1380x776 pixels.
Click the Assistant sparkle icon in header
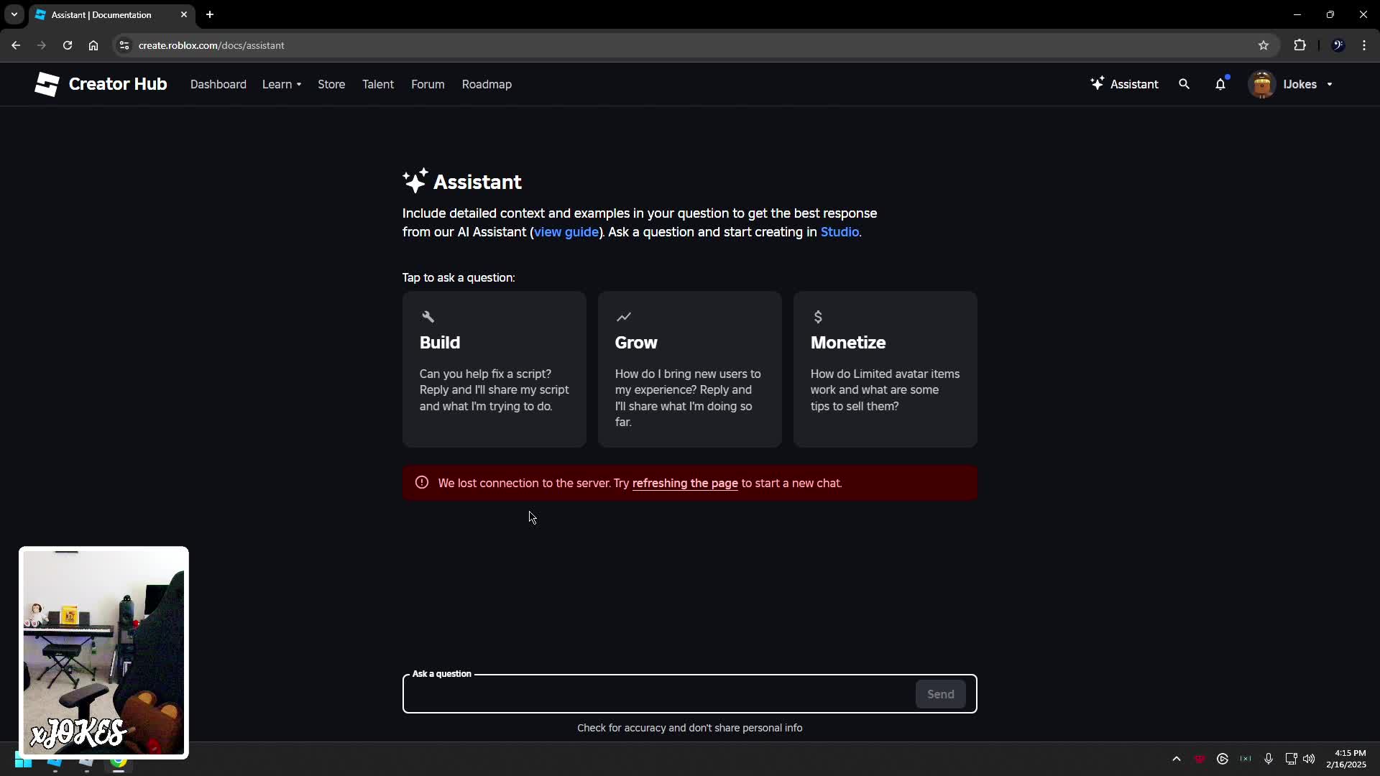(x=1097, y=83)
